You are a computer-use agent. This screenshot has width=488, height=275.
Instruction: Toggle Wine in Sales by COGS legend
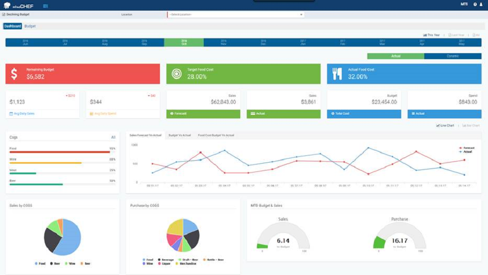coord(70,263)
